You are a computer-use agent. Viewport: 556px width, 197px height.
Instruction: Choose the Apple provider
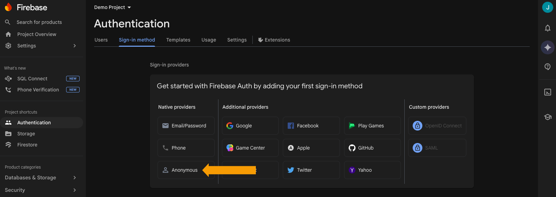(x=311, y=148)
